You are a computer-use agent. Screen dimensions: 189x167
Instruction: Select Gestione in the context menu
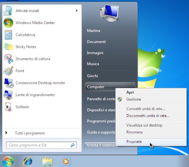tap(151, 99)
